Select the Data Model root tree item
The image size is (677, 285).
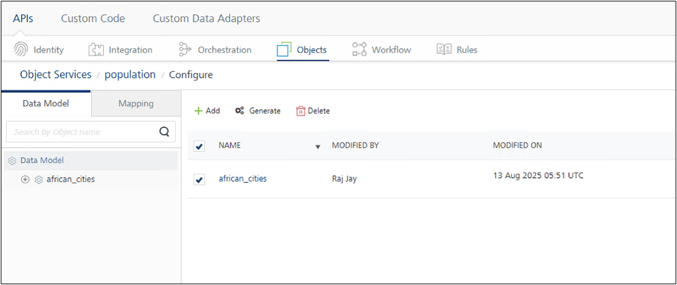point(42,160)
